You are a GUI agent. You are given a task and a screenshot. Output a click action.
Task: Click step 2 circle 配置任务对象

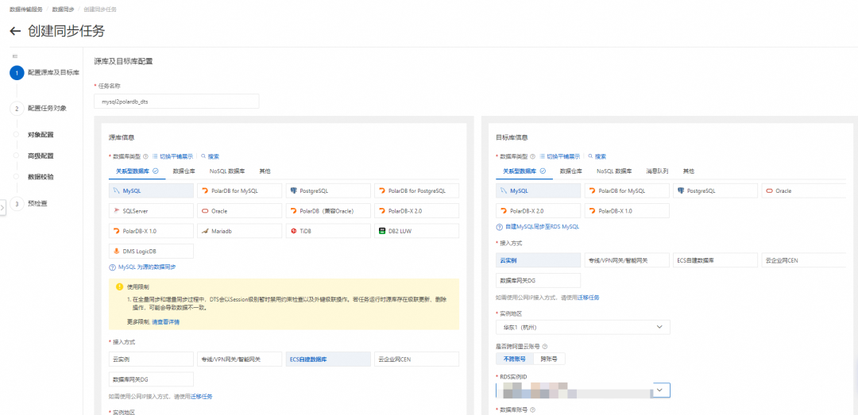[17, 108]
